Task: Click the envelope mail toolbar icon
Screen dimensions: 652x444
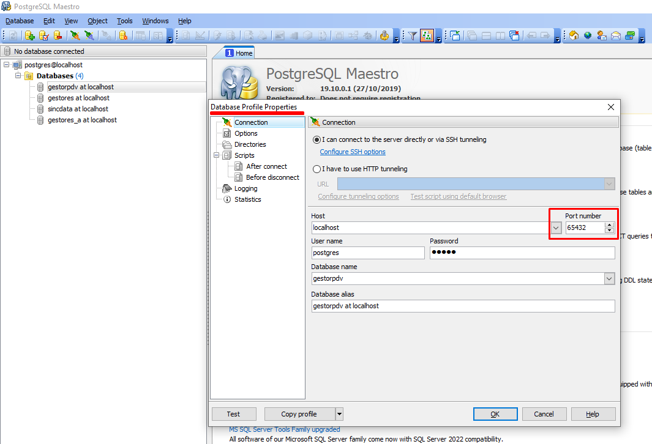Action: point(615,36)
